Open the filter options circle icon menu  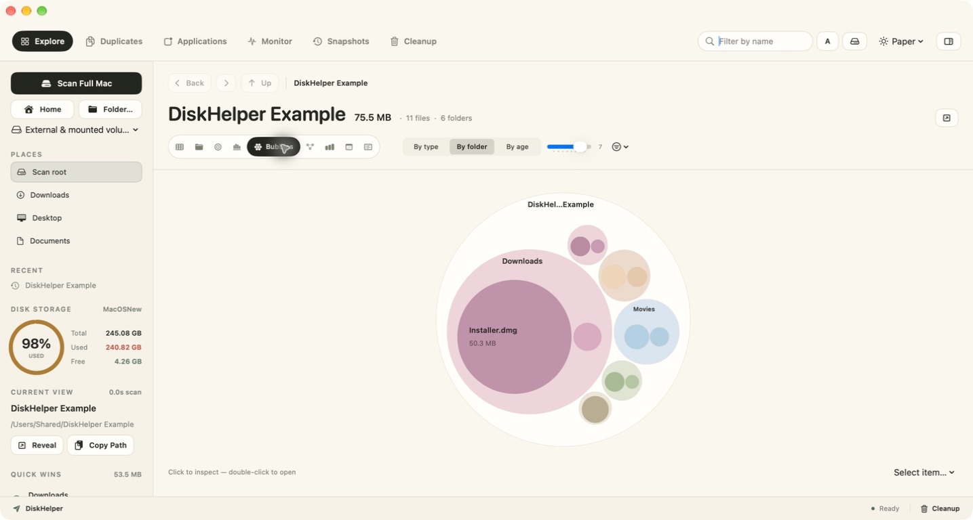tap(620, 147)
